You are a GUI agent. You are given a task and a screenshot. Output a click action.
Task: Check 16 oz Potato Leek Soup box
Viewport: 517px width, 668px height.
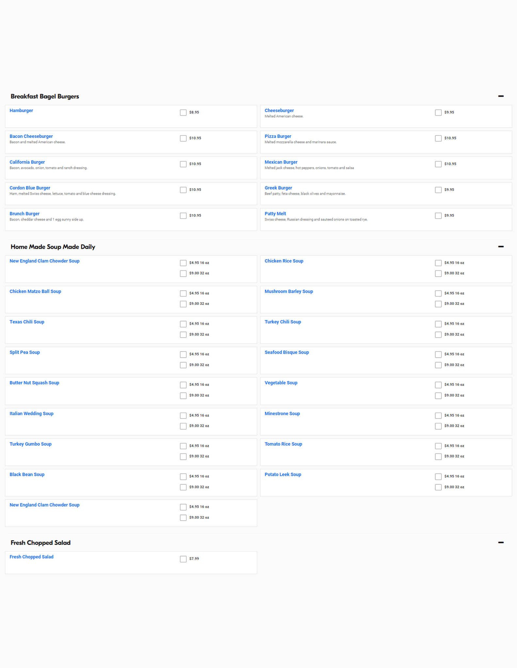tap(438, 477)
